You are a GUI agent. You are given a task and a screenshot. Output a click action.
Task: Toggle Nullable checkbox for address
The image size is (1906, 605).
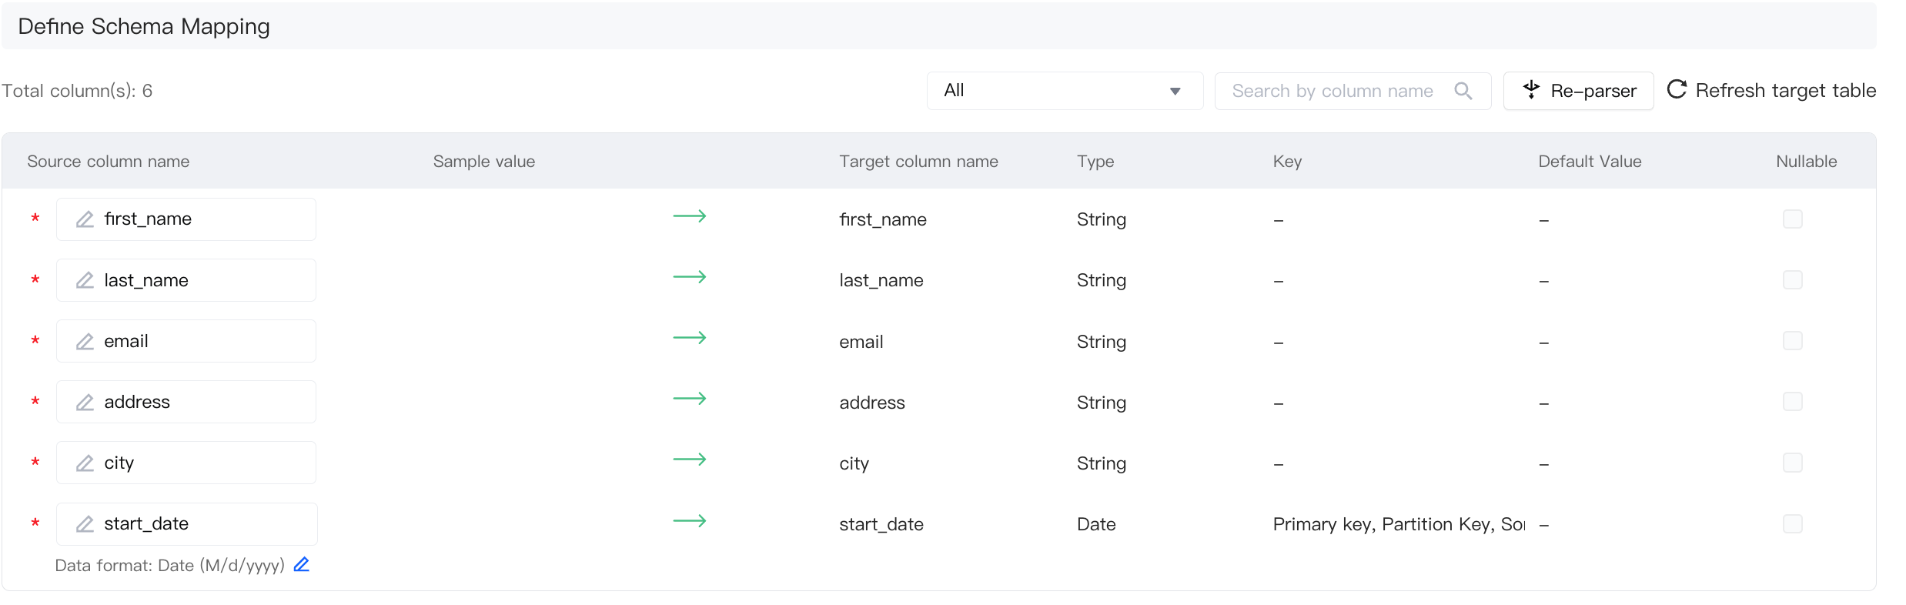click(1792, 402)
